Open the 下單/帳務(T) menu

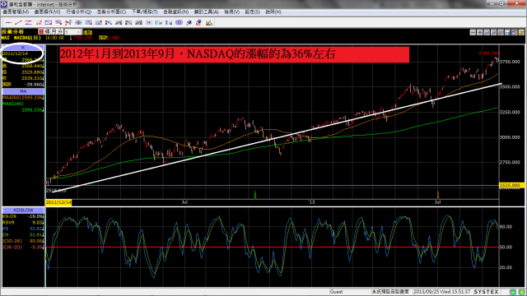(x=145, y=12)
